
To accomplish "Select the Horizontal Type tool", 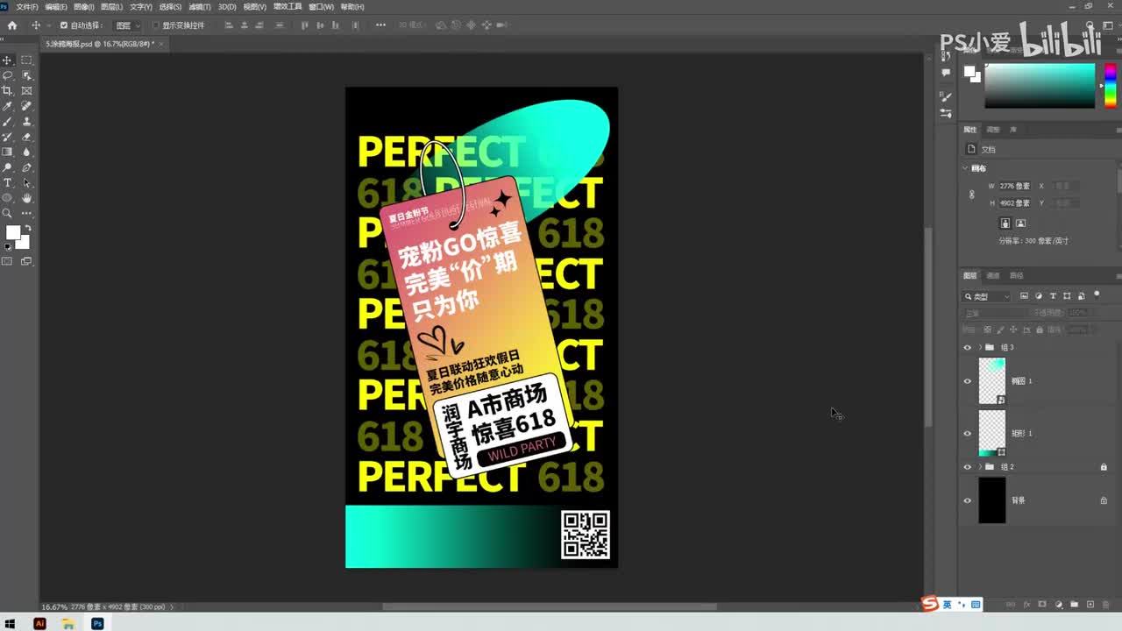I will [7, 182].
